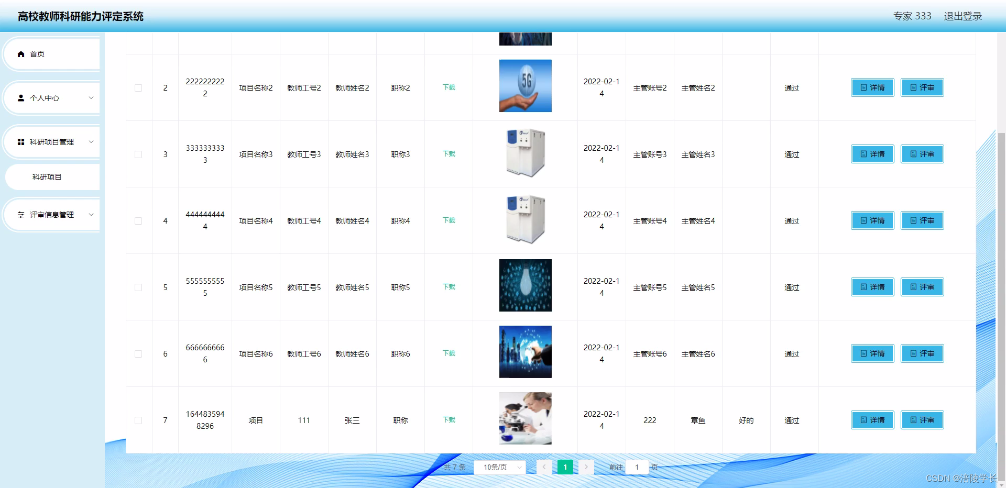1006x488 pixels.
Task: Click the document icon inside 评审 for row 5
Action: pos(914,287)
